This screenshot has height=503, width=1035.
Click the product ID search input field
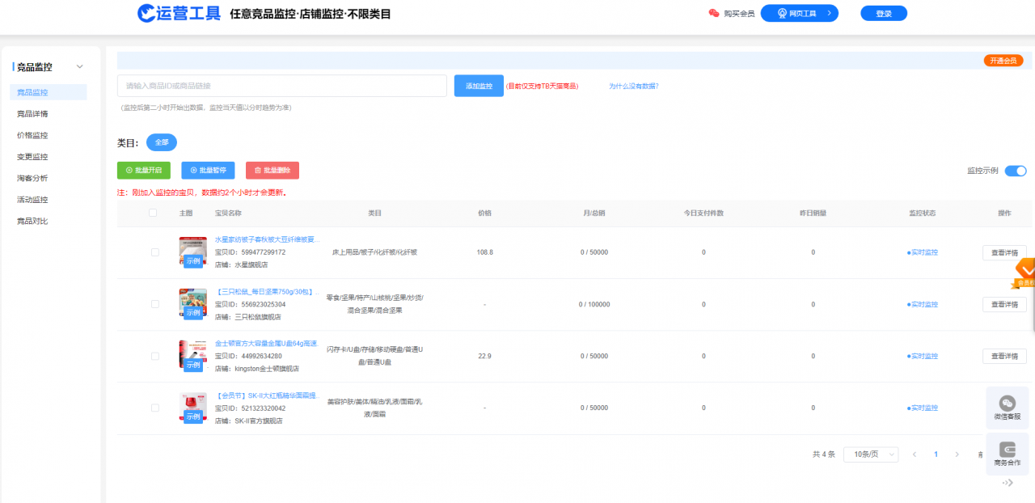282,85
